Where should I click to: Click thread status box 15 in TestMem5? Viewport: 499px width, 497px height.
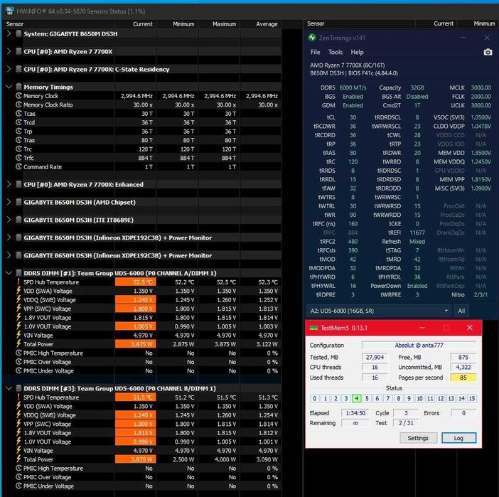pos(472,398)
